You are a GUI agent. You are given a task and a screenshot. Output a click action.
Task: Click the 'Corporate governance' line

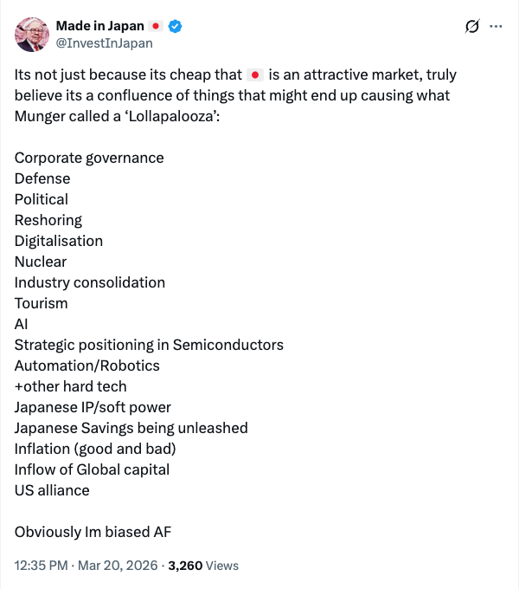click(89, 158)
